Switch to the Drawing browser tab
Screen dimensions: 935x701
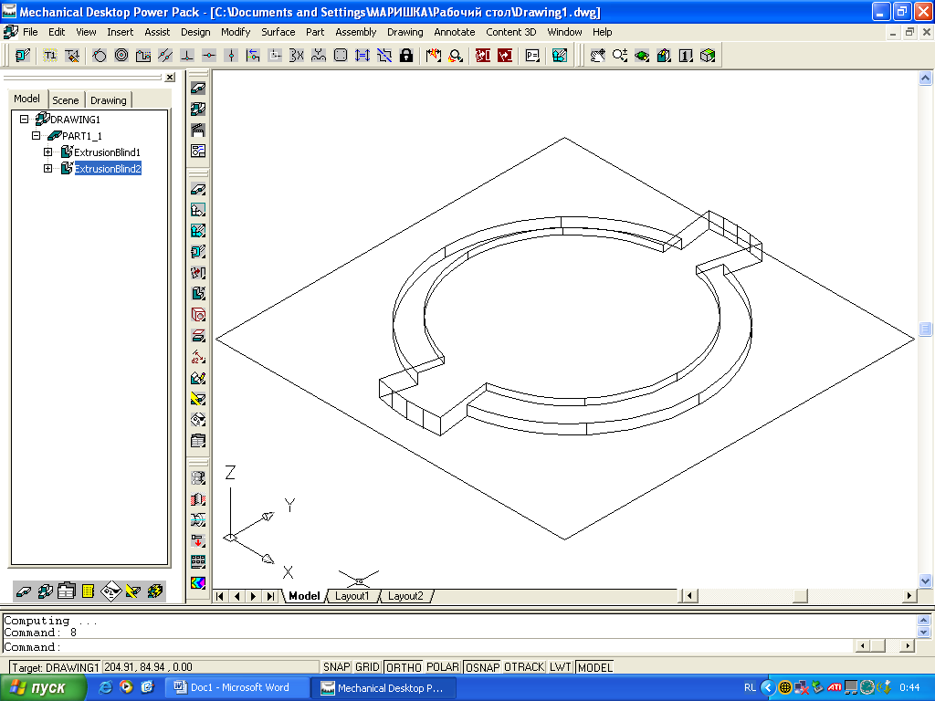108,100
